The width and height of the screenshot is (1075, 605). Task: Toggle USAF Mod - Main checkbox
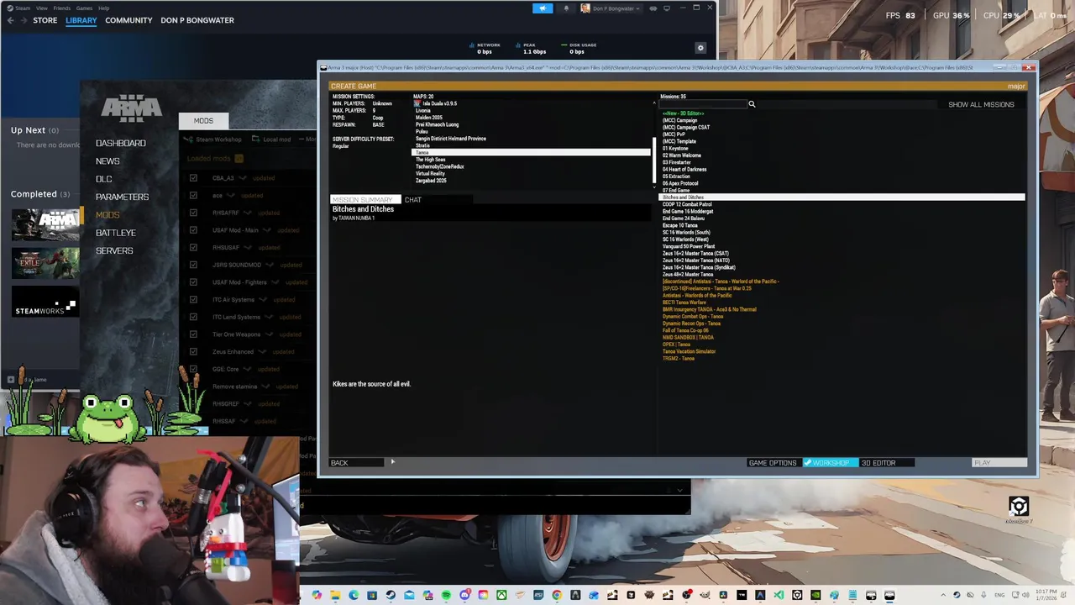[193, 230]
